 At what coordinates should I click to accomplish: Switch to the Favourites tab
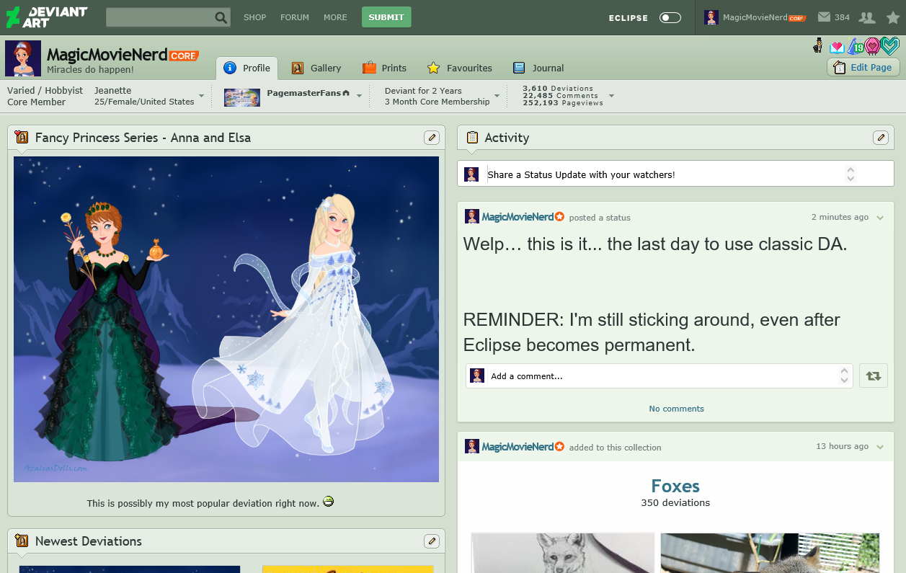coord(460,68)
